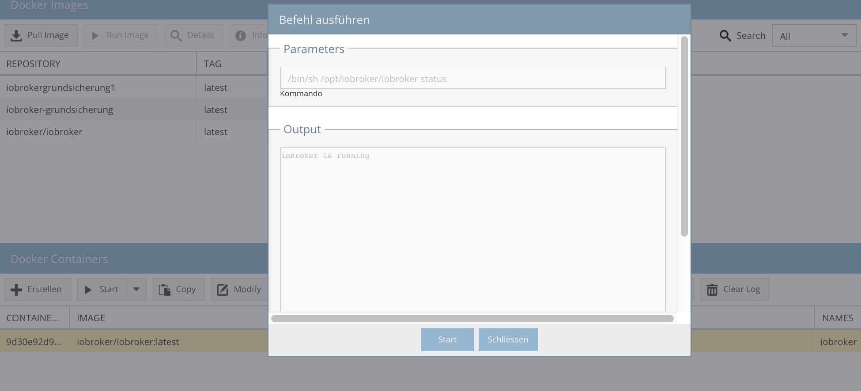Click the dialog horizontal scrollbar
The width and height of the screenshot is (861, 391).
pos(472,319)
